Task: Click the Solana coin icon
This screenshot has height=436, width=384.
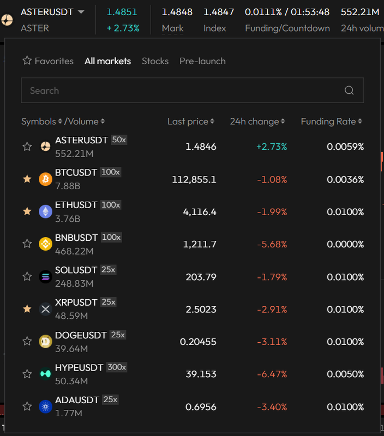Action: pyautogui.click(x=46, y=276)
